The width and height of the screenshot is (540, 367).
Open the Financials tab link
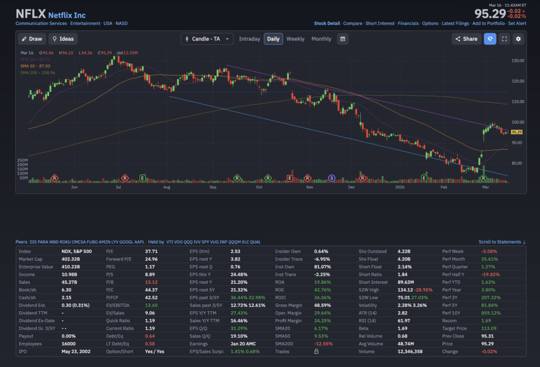(x=408, y=23)
